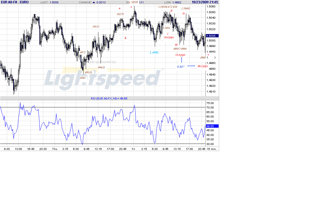Select the 4943 low price annotation

(x=83, y=78)
